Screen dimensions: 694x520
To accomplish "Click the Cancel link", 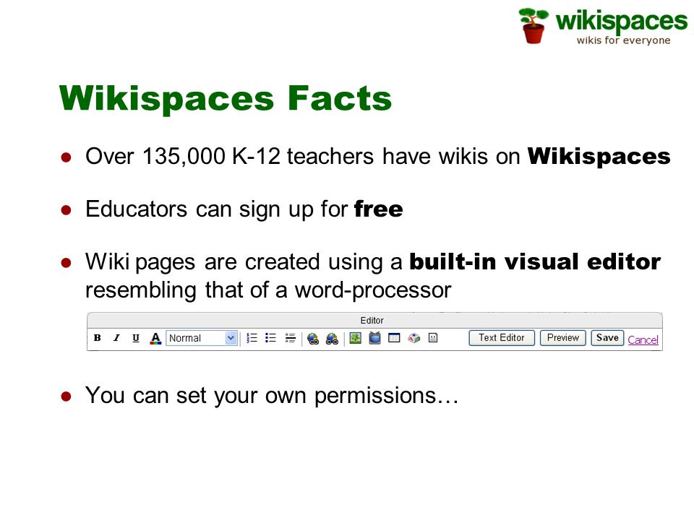I will [x=643, y=339].
